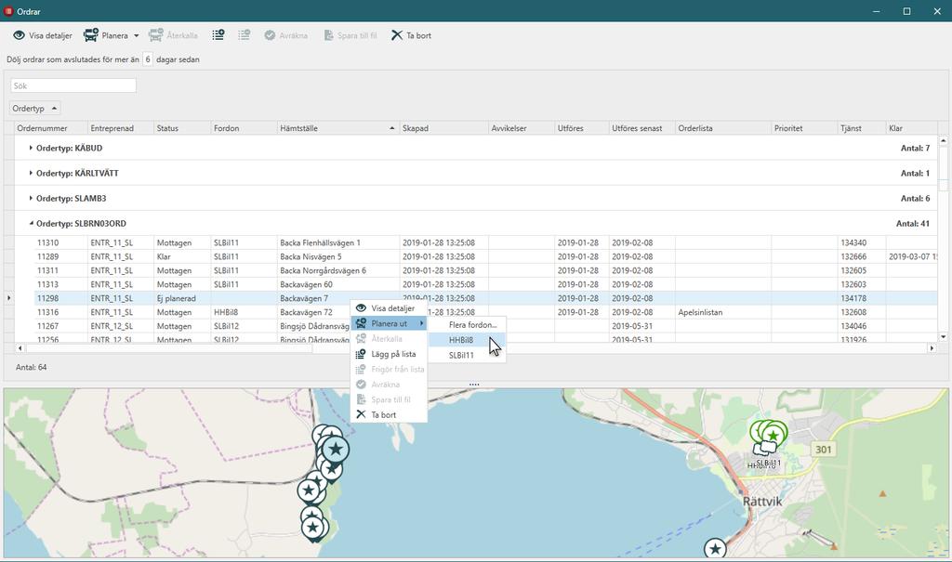The image size is (952, 562).
Task: Click Spara till fil in context menu
Action: click(x=390, y=399)
